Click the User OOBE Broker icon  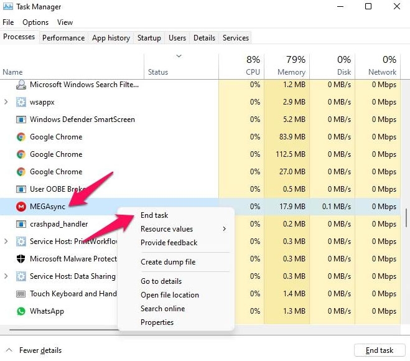coord(21,189)
